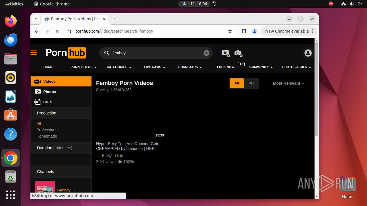Open the Femboy channel thumbnail
This screenshot has height=206, width=367.
pyautogui.click(x=45, y=187)
